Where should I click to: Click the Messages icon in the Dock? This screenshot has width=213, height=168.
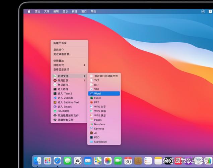tap(68, 161)
